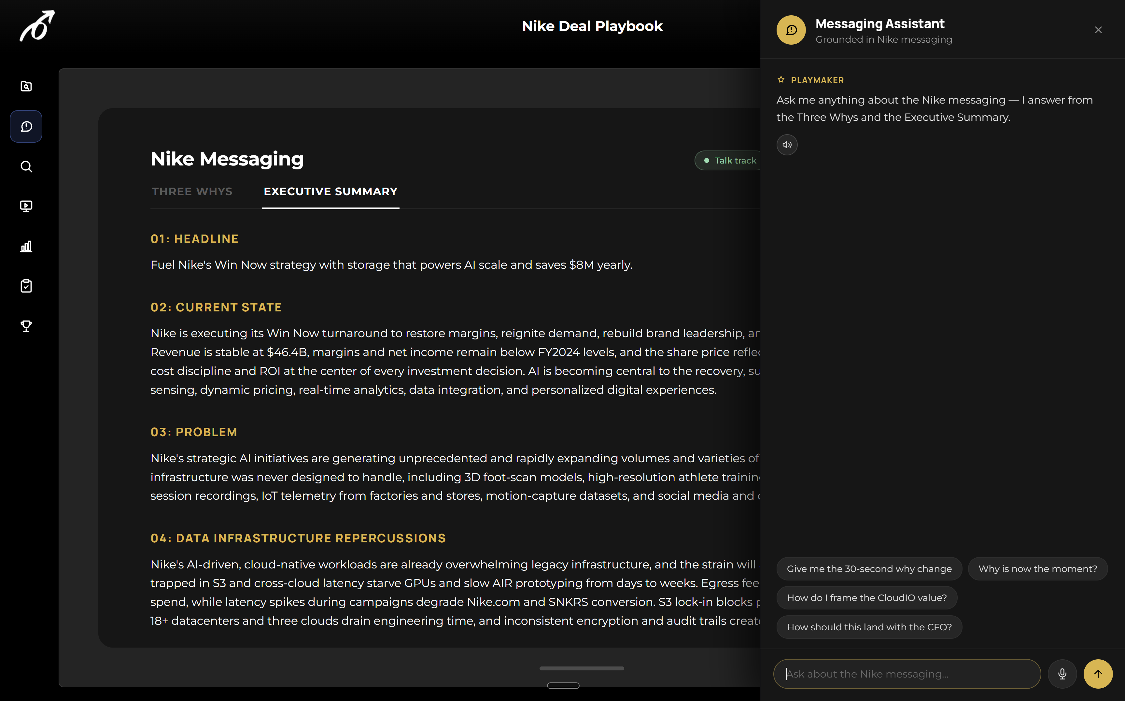Click the 'PLAYMAKER' label
Viewport: 1125px width, 701px height.
coord(817,80)
